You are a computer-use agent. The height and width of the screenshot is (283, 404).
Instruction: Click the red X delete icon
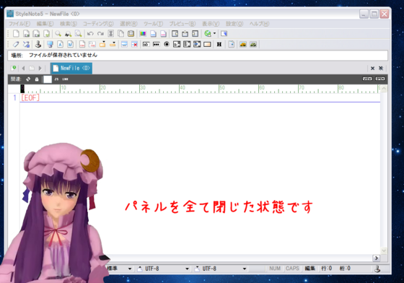click(134, 44)
